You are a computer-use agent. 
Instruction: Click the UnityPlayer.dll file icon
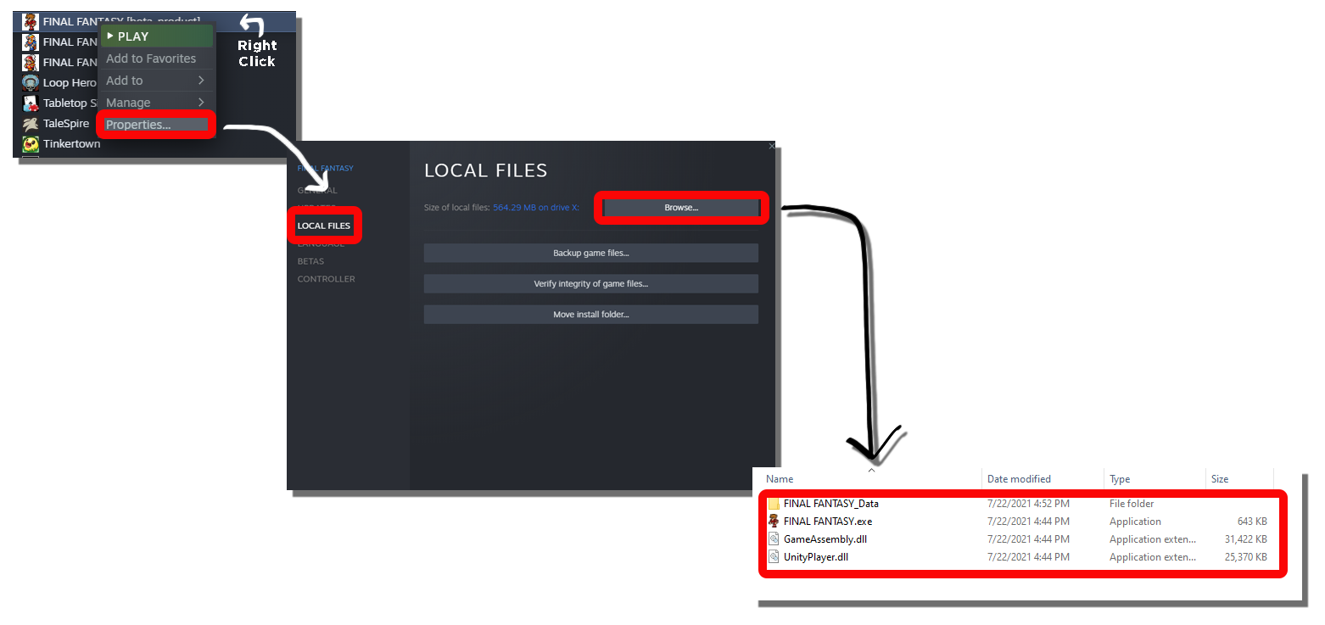(x=774, y=557)
